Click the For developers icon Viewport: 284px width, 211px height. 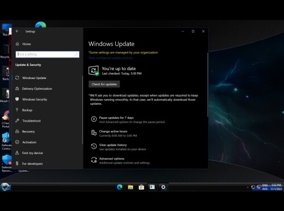coord(17,163)
